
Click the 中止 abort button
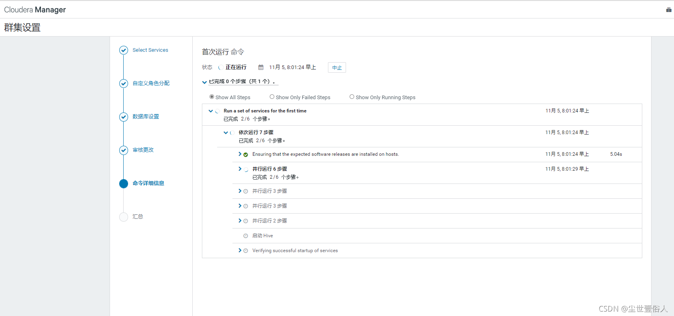(337, 67)
